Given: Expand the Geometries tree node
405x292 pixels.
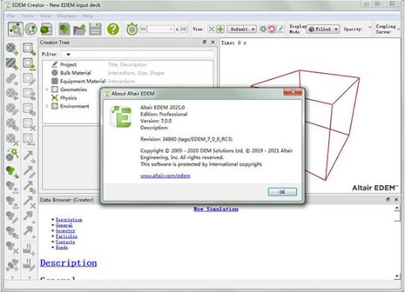Looking at the screenshot, I should point(47,90).
